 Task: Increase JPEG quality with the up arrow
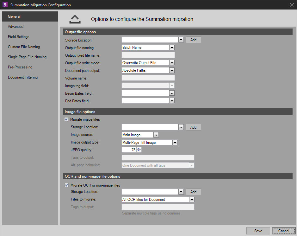(139, 149)
